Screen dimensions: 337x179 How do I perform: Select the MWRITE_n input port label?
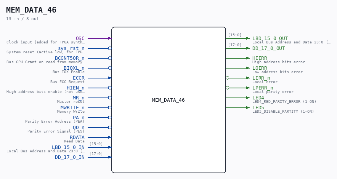[x=72, y=107]
